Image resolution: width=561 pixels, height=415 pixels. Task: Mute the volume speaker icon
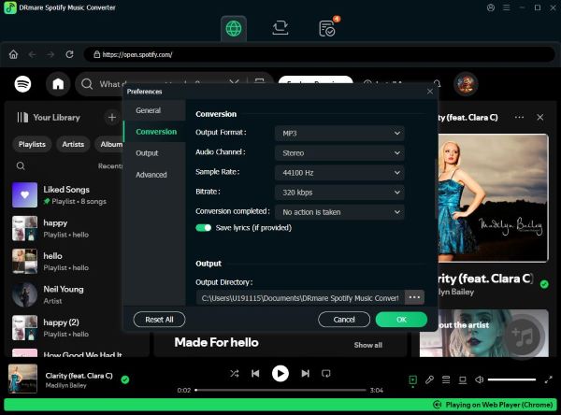(x=479, y=379)
